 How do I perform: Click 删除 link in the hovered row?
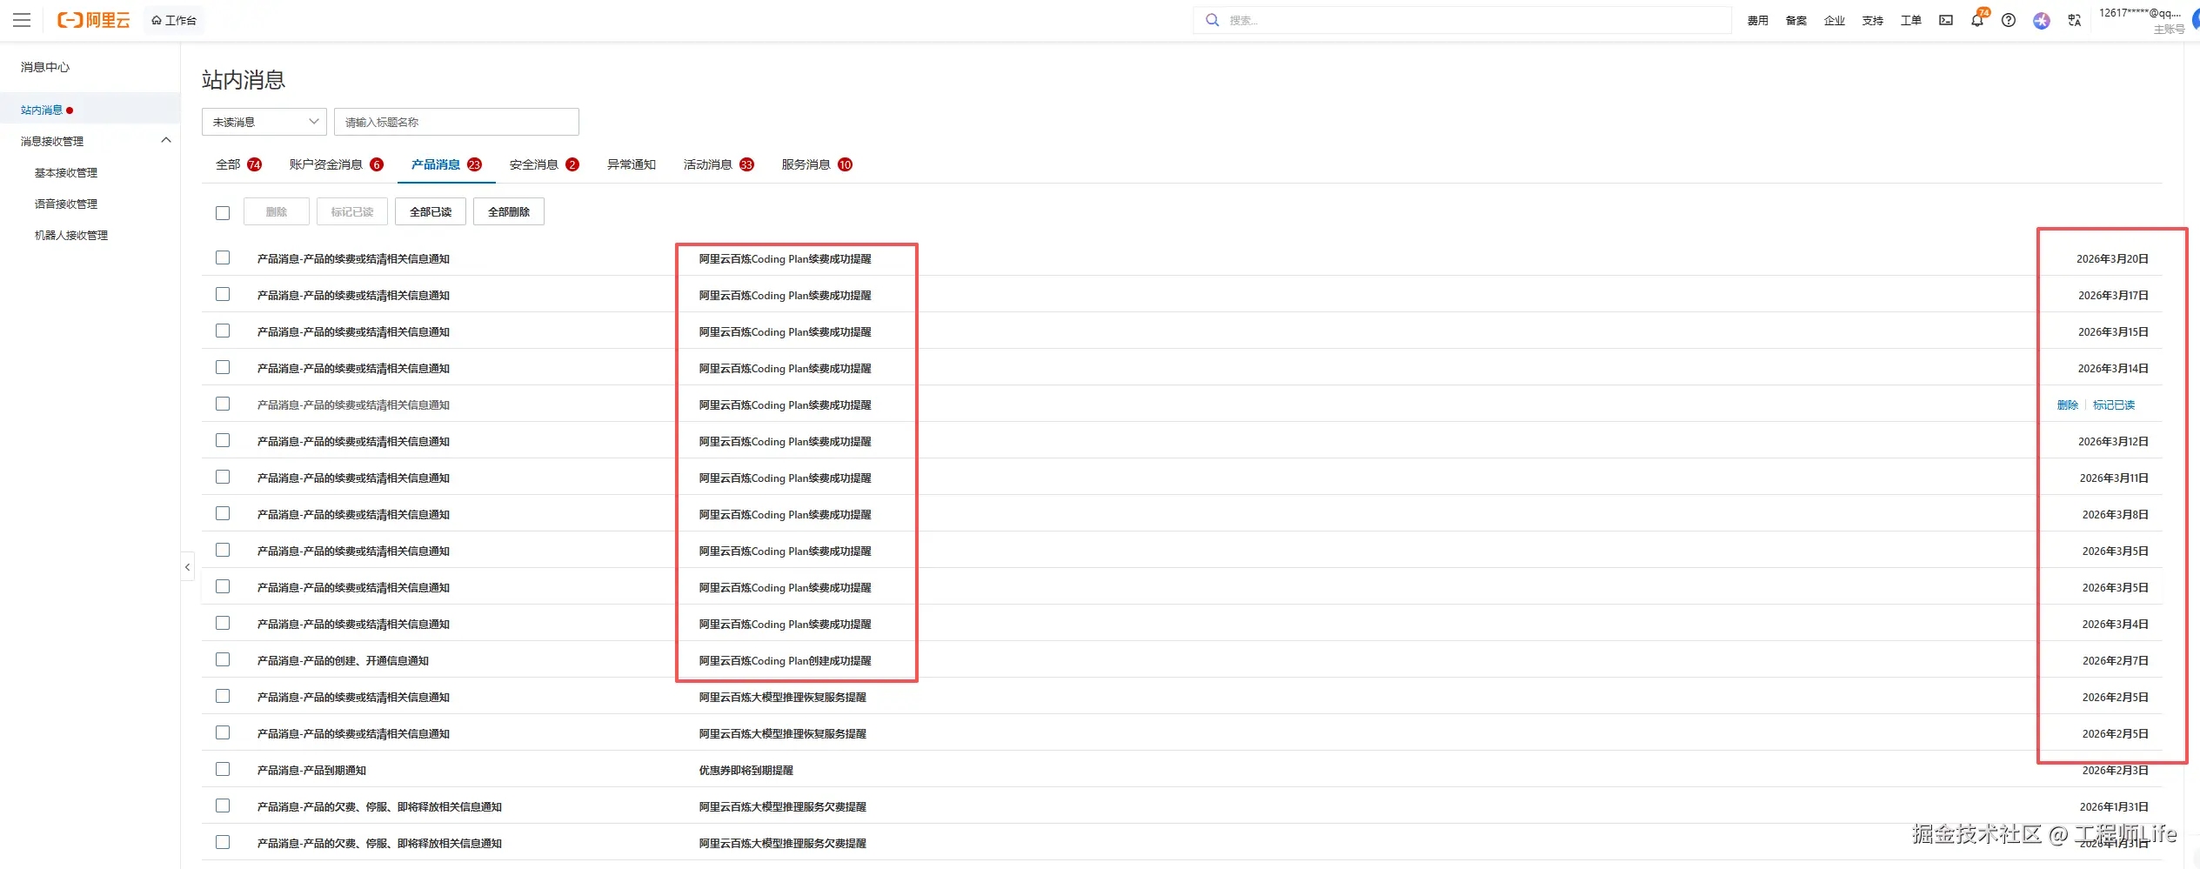coord(2068,404)
